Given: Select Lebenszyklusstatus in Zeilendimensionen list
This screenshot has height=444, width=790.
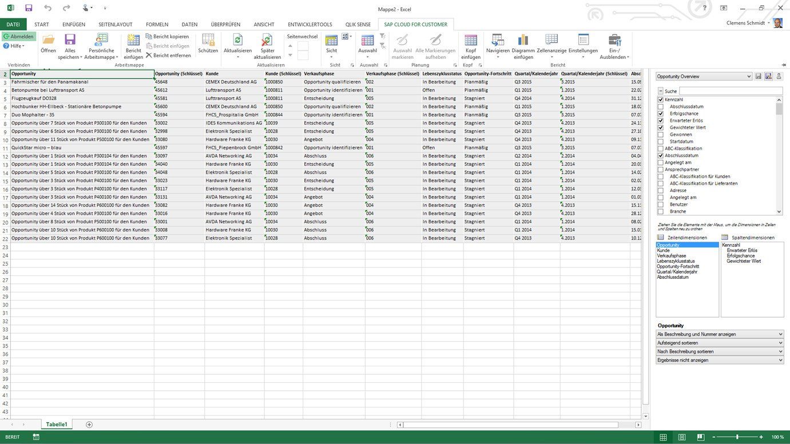Looking at the screenshot, I should 687,261.
